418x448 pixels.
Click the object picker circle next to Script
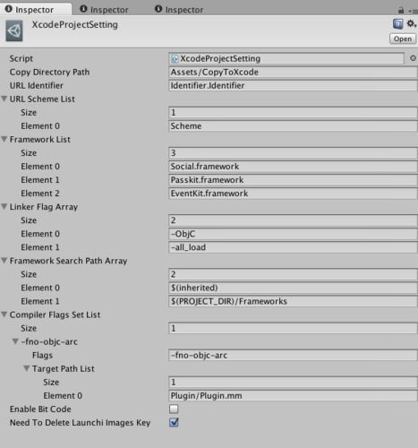(413, 58)
